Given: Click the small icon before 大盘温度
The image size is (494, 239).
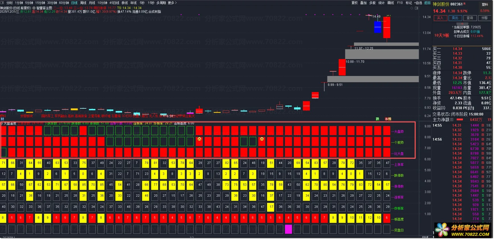Looking at the screenshot, I should point(2,123).
